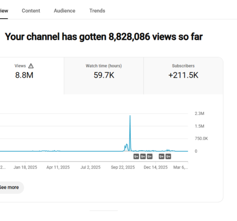Switch to the Audience tab
The image size is (237, 221).
pos(64,11)
